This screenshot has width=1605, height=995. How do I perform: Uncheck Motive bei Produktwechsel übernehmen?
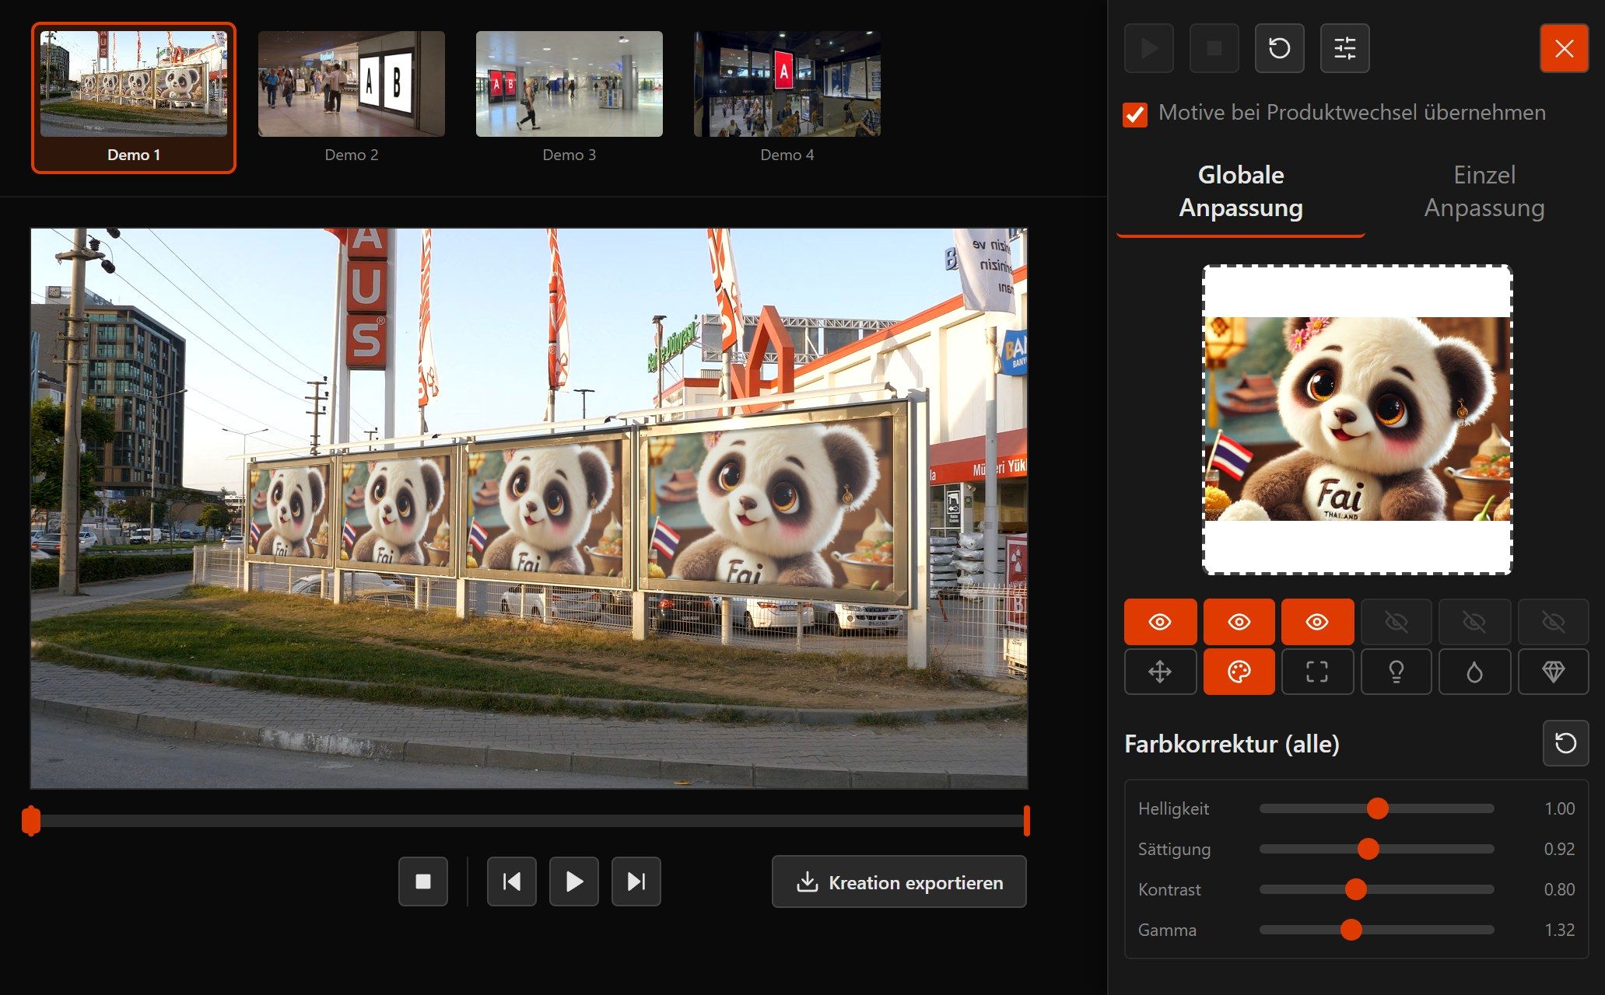[x=1135, y=114]
